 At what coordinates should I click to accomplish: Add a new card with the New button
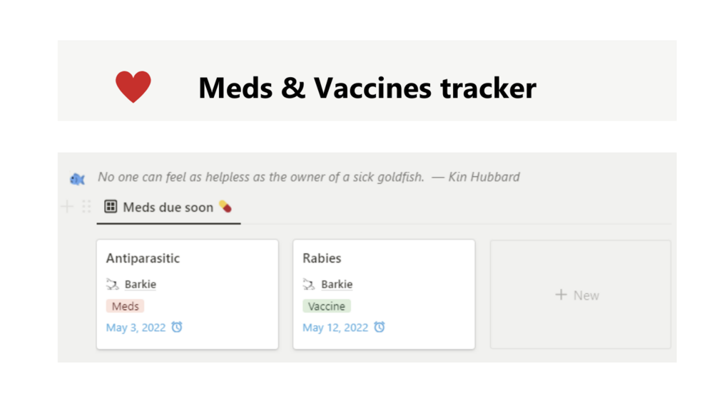click(x=579, y=295)
